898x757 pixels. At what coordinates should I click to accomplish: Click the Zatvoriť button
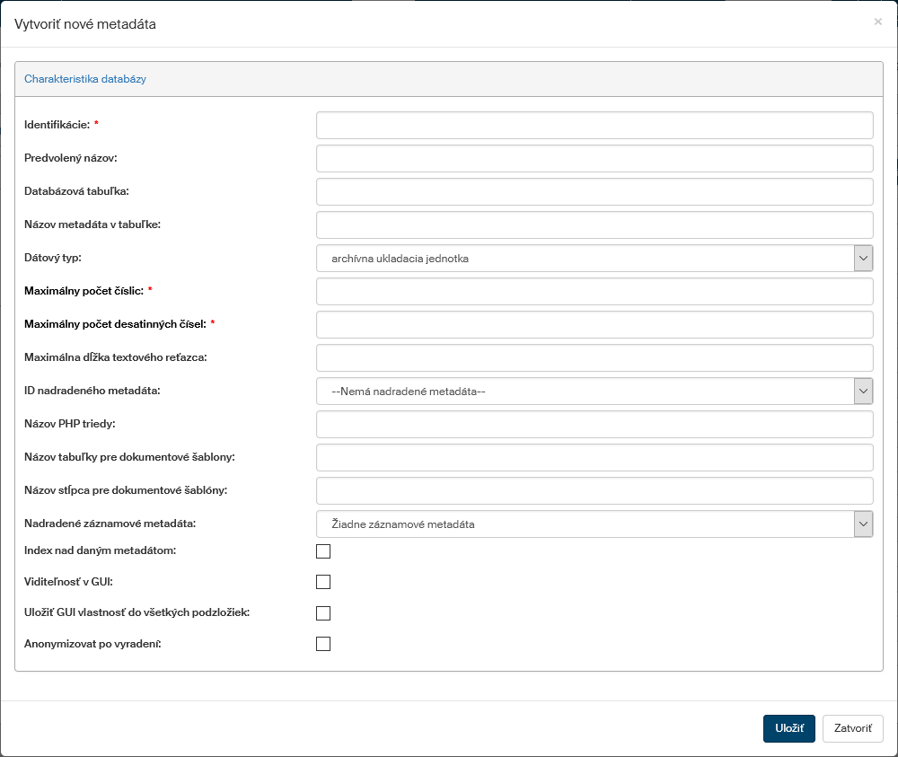[x=852, y=728]
